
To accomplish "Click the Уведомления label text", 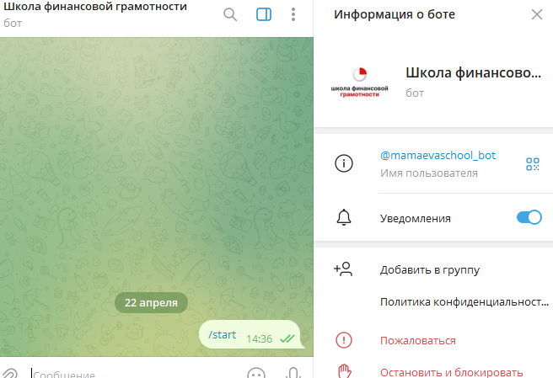I will coord(416,218).
